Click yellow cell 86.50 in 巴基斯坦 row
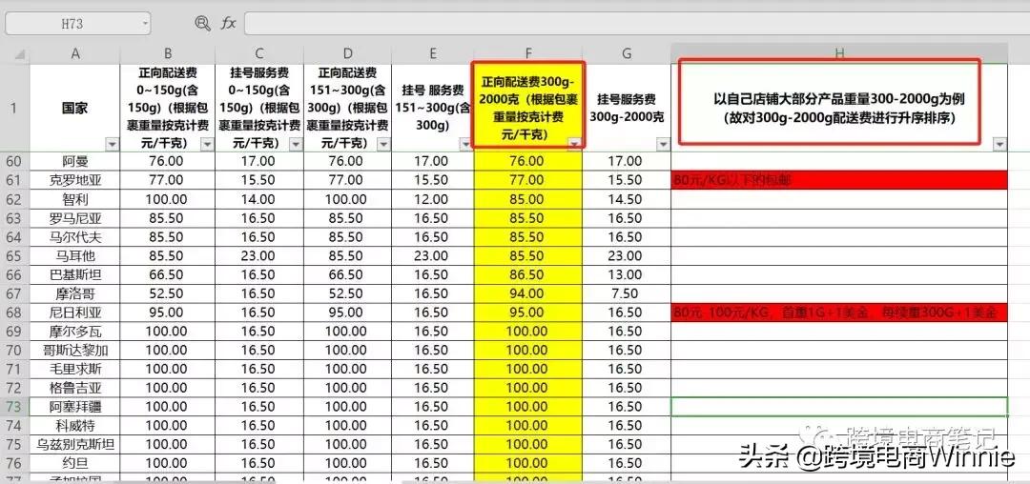Viewport: 1030px width, 484px height. click(x=527, y=274)
